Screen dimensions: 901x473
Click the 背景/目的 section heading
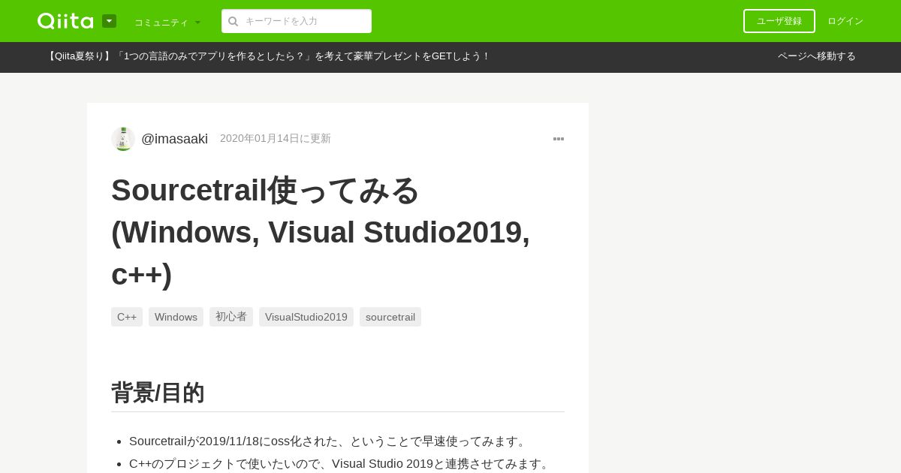[158, 393]
